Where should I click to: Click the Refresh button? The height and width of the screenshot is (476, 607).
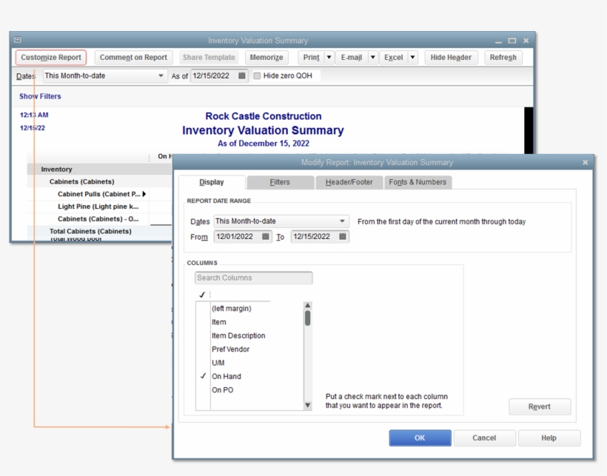pos(503,57)
